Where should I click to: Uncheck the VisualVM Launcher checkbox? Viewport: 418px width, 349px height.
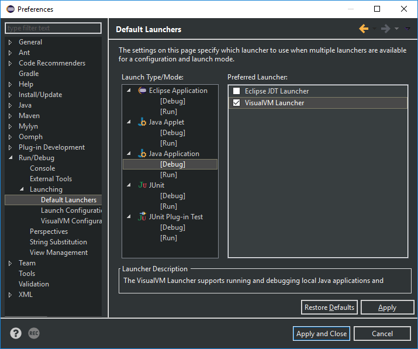(x=237, y=103)
